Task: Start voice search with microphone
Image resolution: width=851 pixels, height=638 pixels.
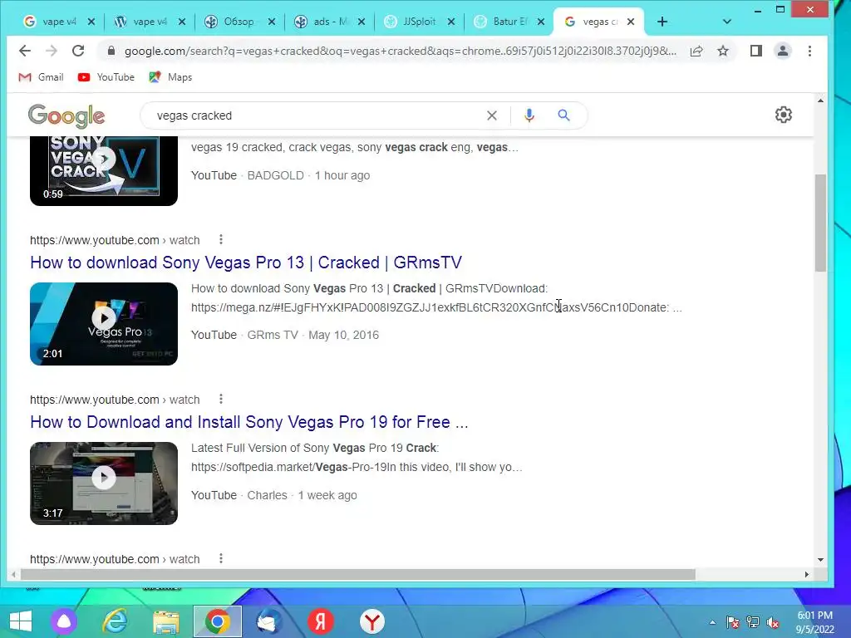Action: click(529, 115)
